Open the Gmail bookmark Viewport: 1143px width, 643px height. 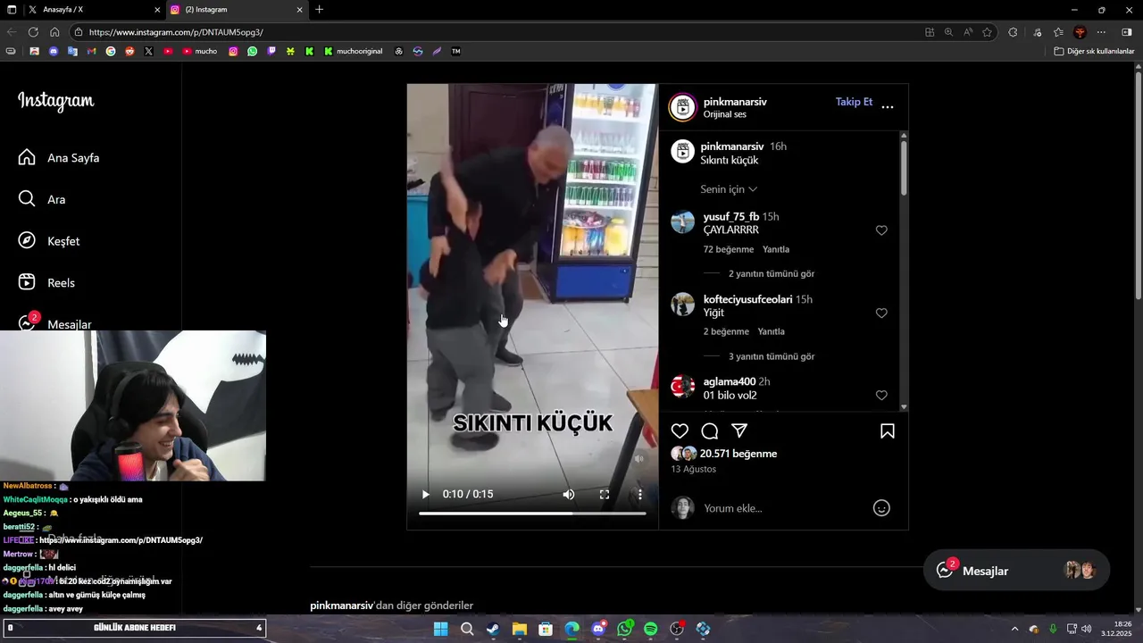point(91,51)
